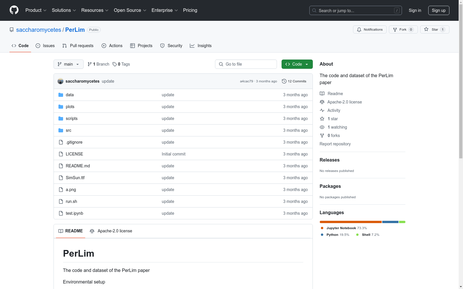Open the Actions tab
Viewport: 463px width, 289px height.
click(x=112, y=46)
